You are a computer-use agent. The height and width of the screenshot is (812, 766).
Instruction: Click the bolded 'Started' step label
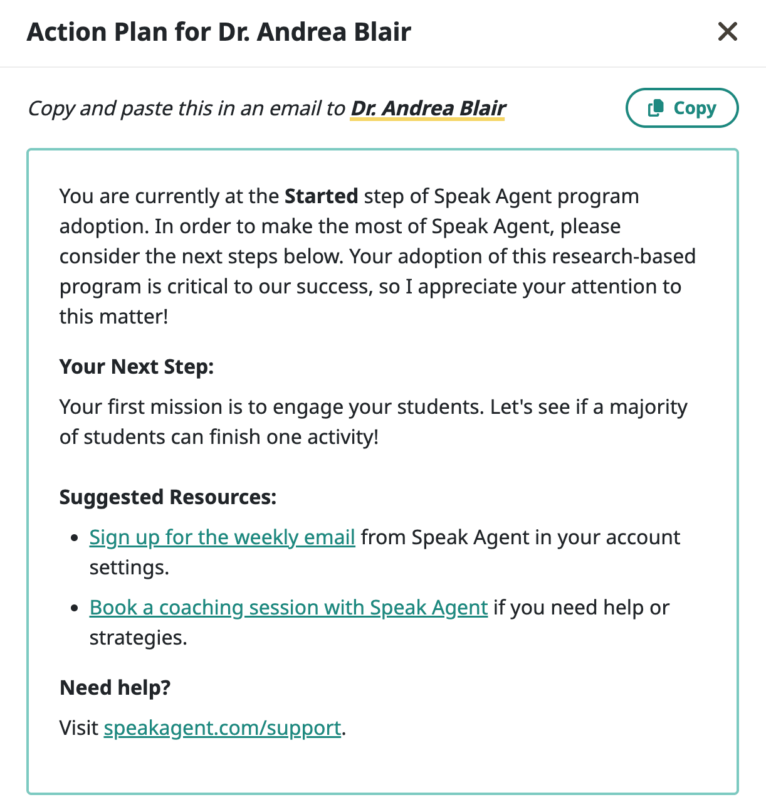pos(321,196)
